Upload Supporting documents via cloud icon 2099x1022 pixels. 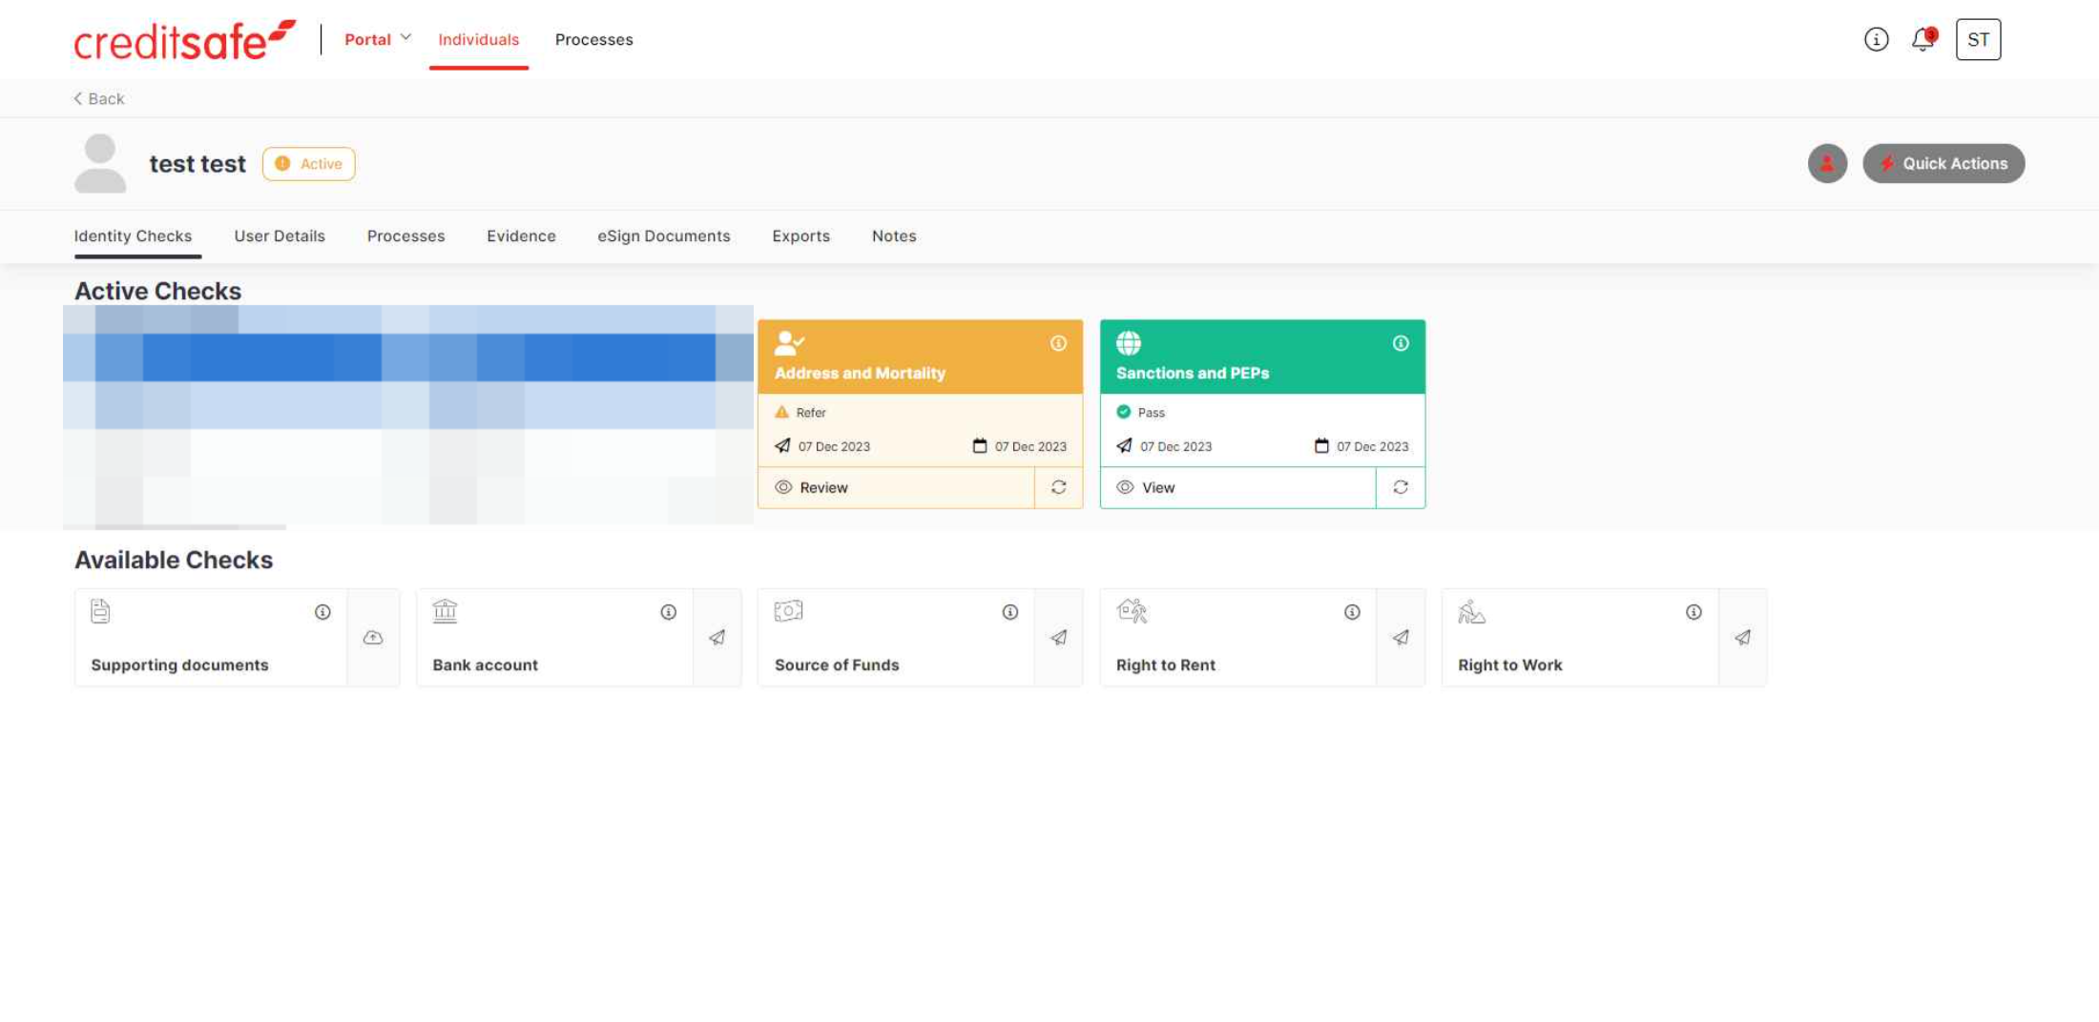[x=373, y=638]
